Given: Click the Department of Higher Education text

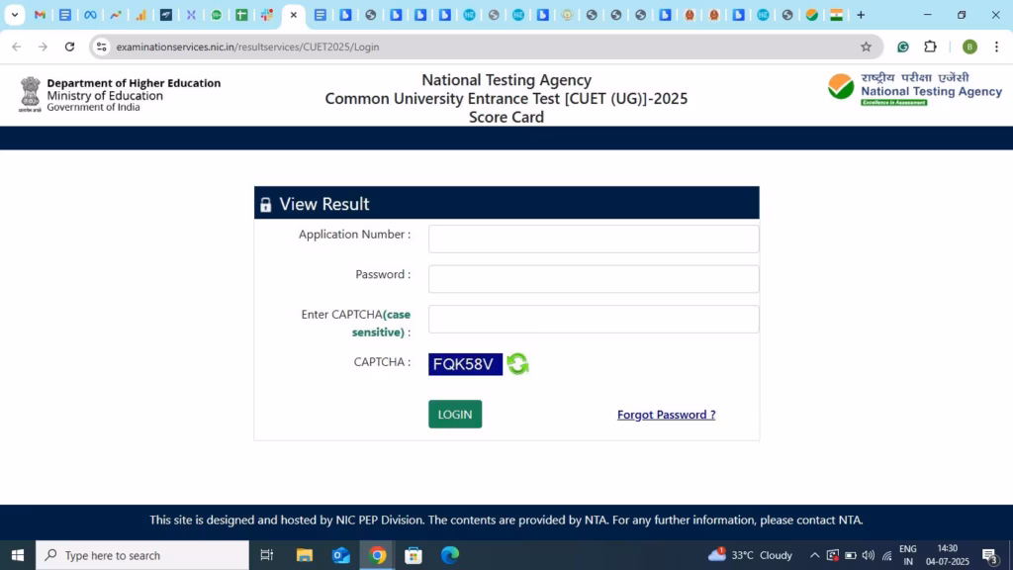Looking at the screenshot, I should (x=134, y=83).
